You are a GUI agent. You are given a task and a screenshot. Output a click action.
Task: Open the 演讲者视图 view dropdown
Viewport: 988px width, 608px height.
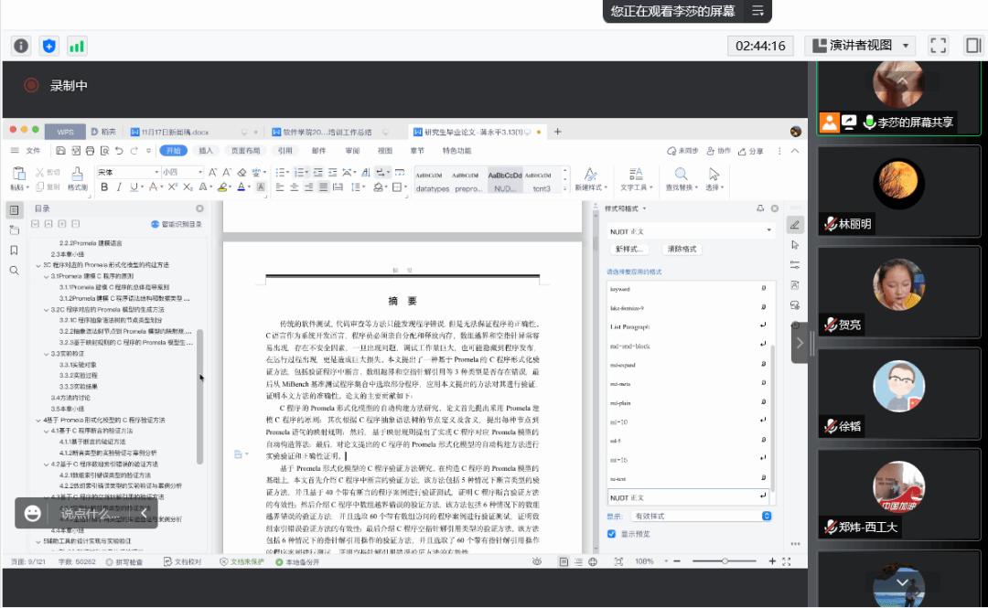point(860,46)
